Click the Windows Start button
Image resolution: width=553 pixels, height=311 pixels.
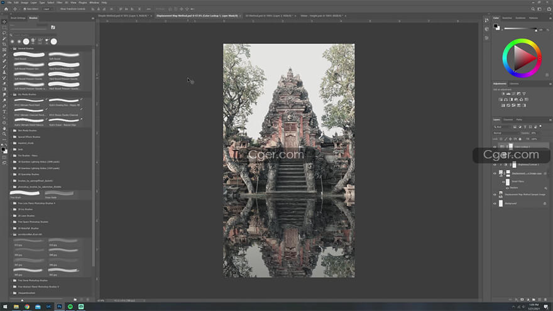tap(5, 307)
